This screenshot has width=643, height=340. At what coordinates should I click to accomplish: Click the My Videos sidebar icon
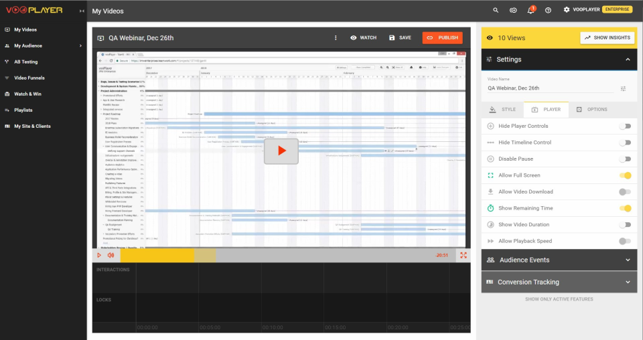(x=7, y=29)
